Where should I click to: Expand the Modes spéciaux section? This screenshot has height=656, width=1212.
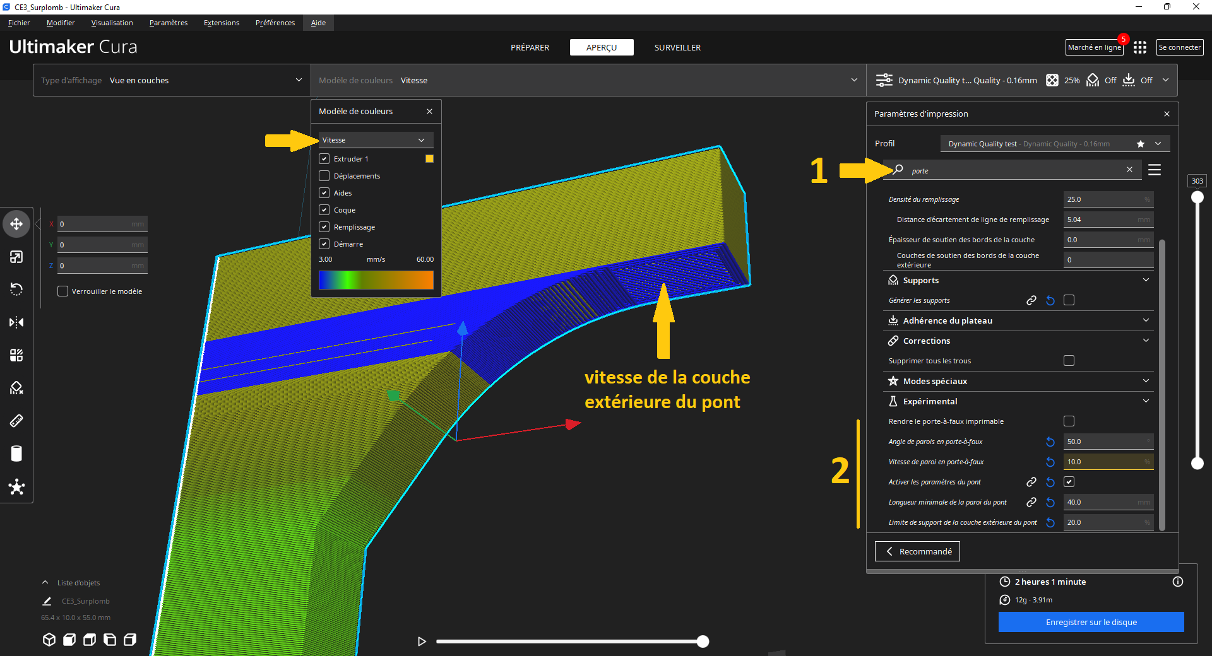[1018, 381]
